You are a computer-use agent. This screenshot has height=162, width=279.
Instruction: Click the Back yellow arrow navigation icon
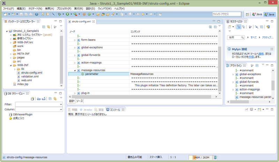[143, 14]
